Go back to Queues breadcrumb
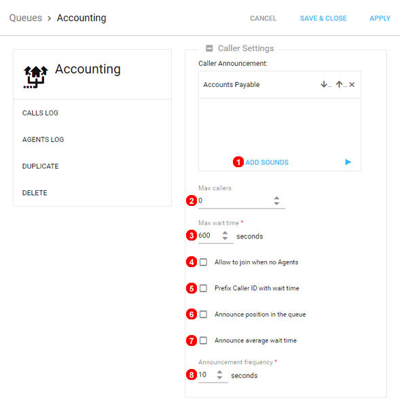Image resolution: width=400 pixels, height=403 pixels. 26,18
